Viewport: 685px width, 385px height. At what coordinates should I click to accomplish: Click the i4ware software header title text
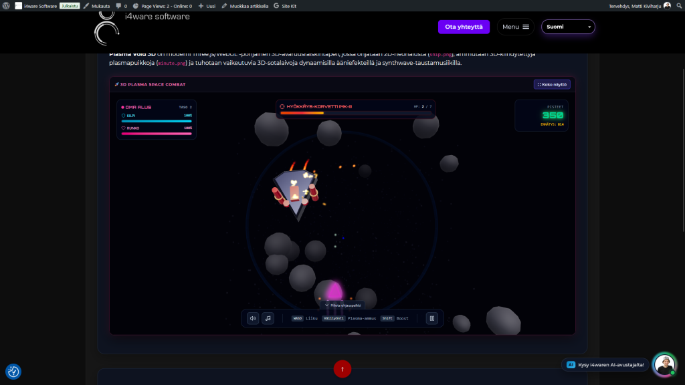pos(157,17)
